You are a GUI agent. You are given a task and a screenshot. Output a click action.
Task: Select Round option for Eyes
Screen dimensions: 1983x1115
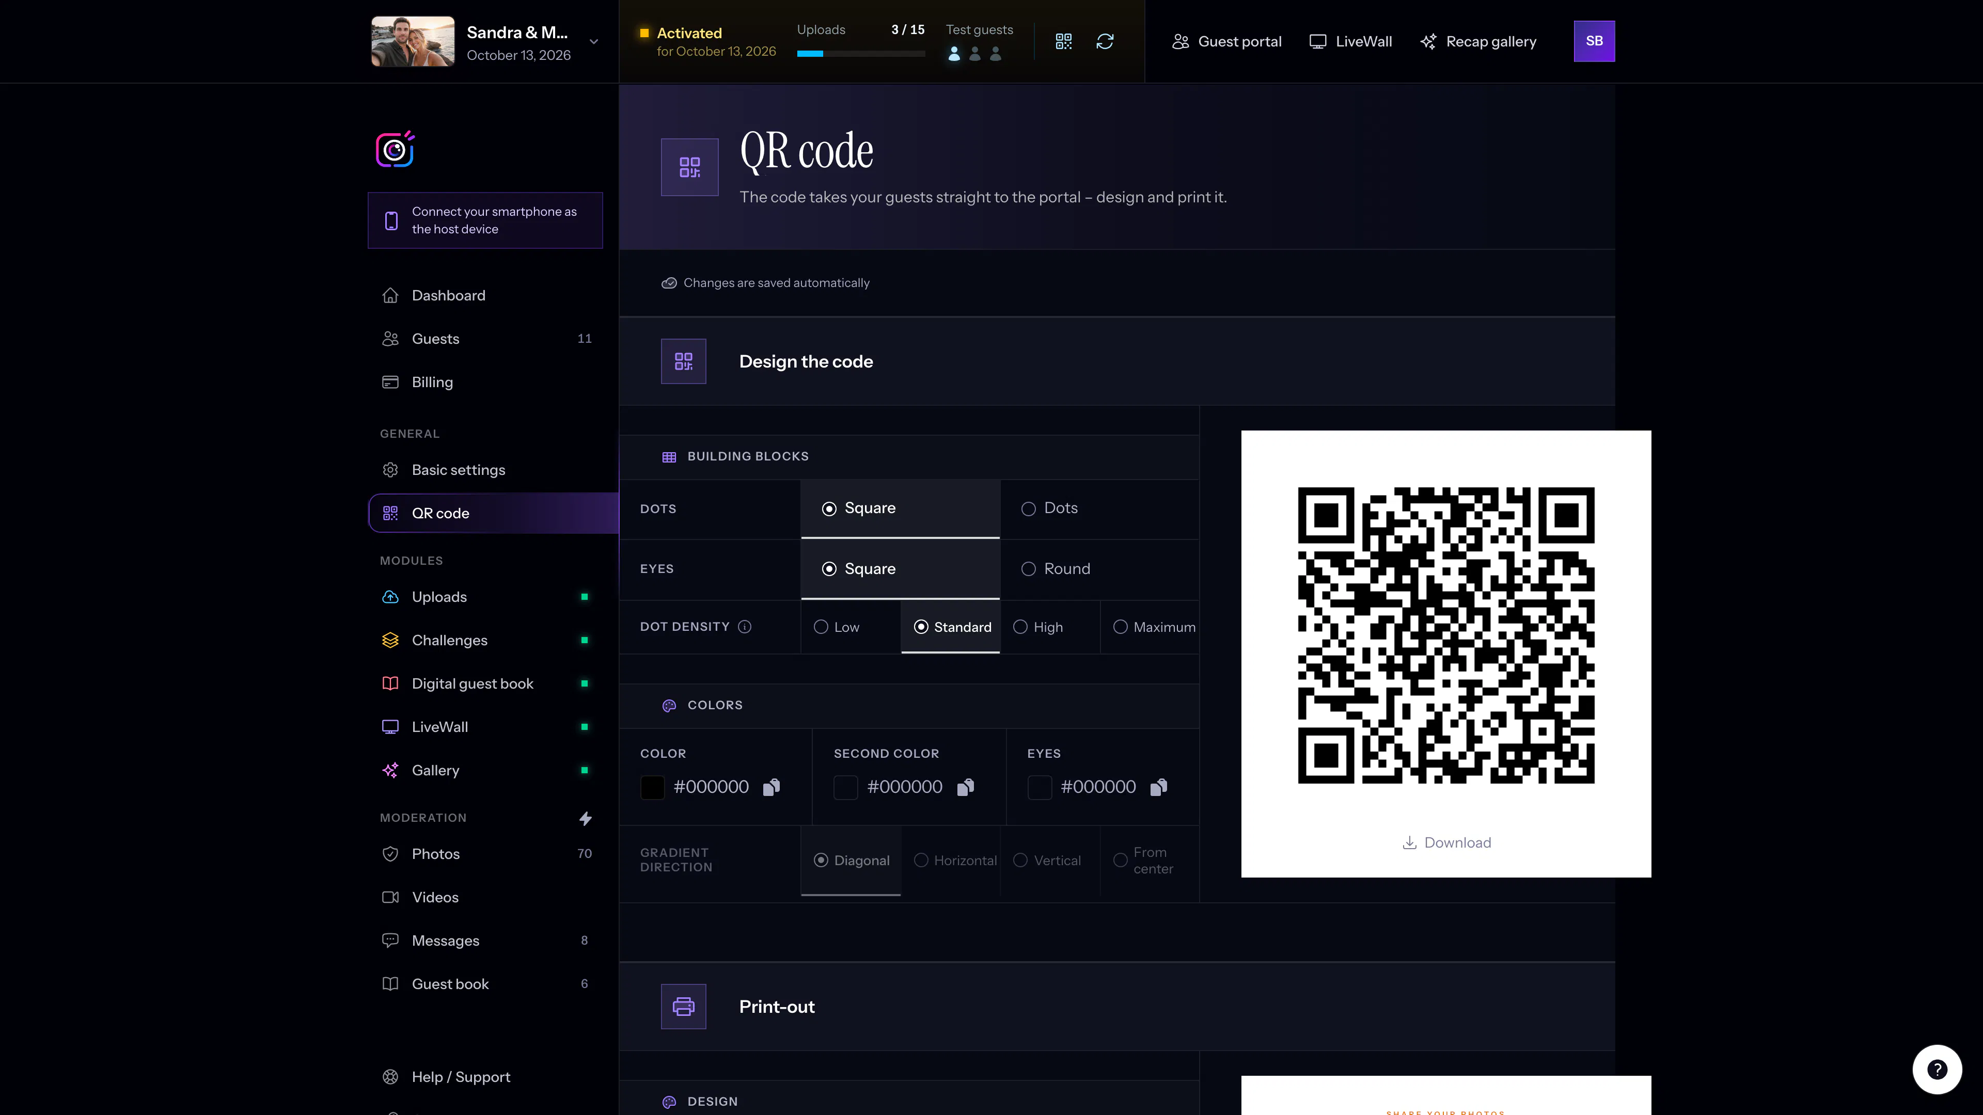point(1099,569)
